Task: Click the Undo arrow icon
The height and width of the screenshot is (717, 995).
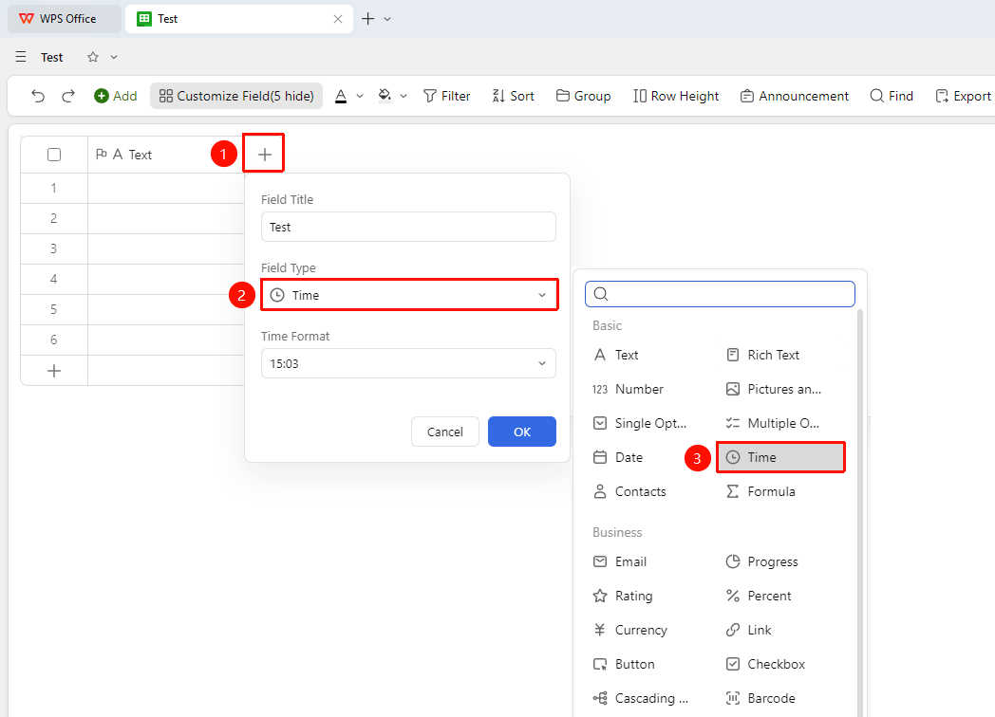Action: [38, 96]
